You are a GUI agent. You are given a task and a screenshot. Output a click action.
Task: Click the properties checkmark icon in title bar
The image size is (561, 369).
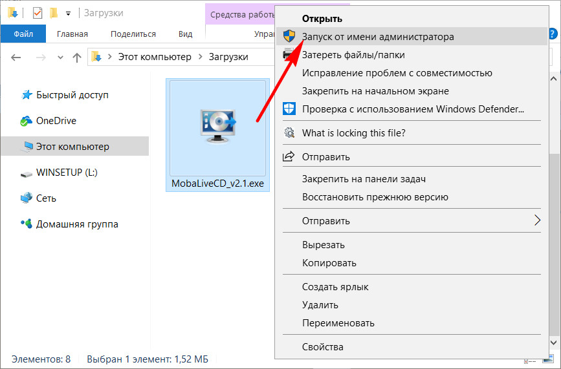(37, 12)
